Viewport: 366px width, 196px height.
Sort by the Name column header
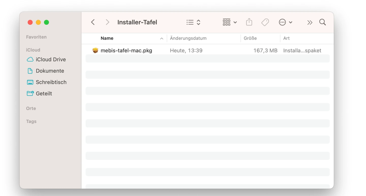coord(107,38)
